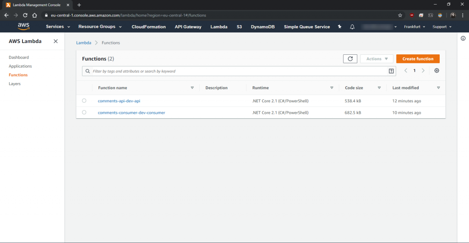Go to Layers in sidebar
The height and width of the screenshot is (243, 469).
point(15,84)
